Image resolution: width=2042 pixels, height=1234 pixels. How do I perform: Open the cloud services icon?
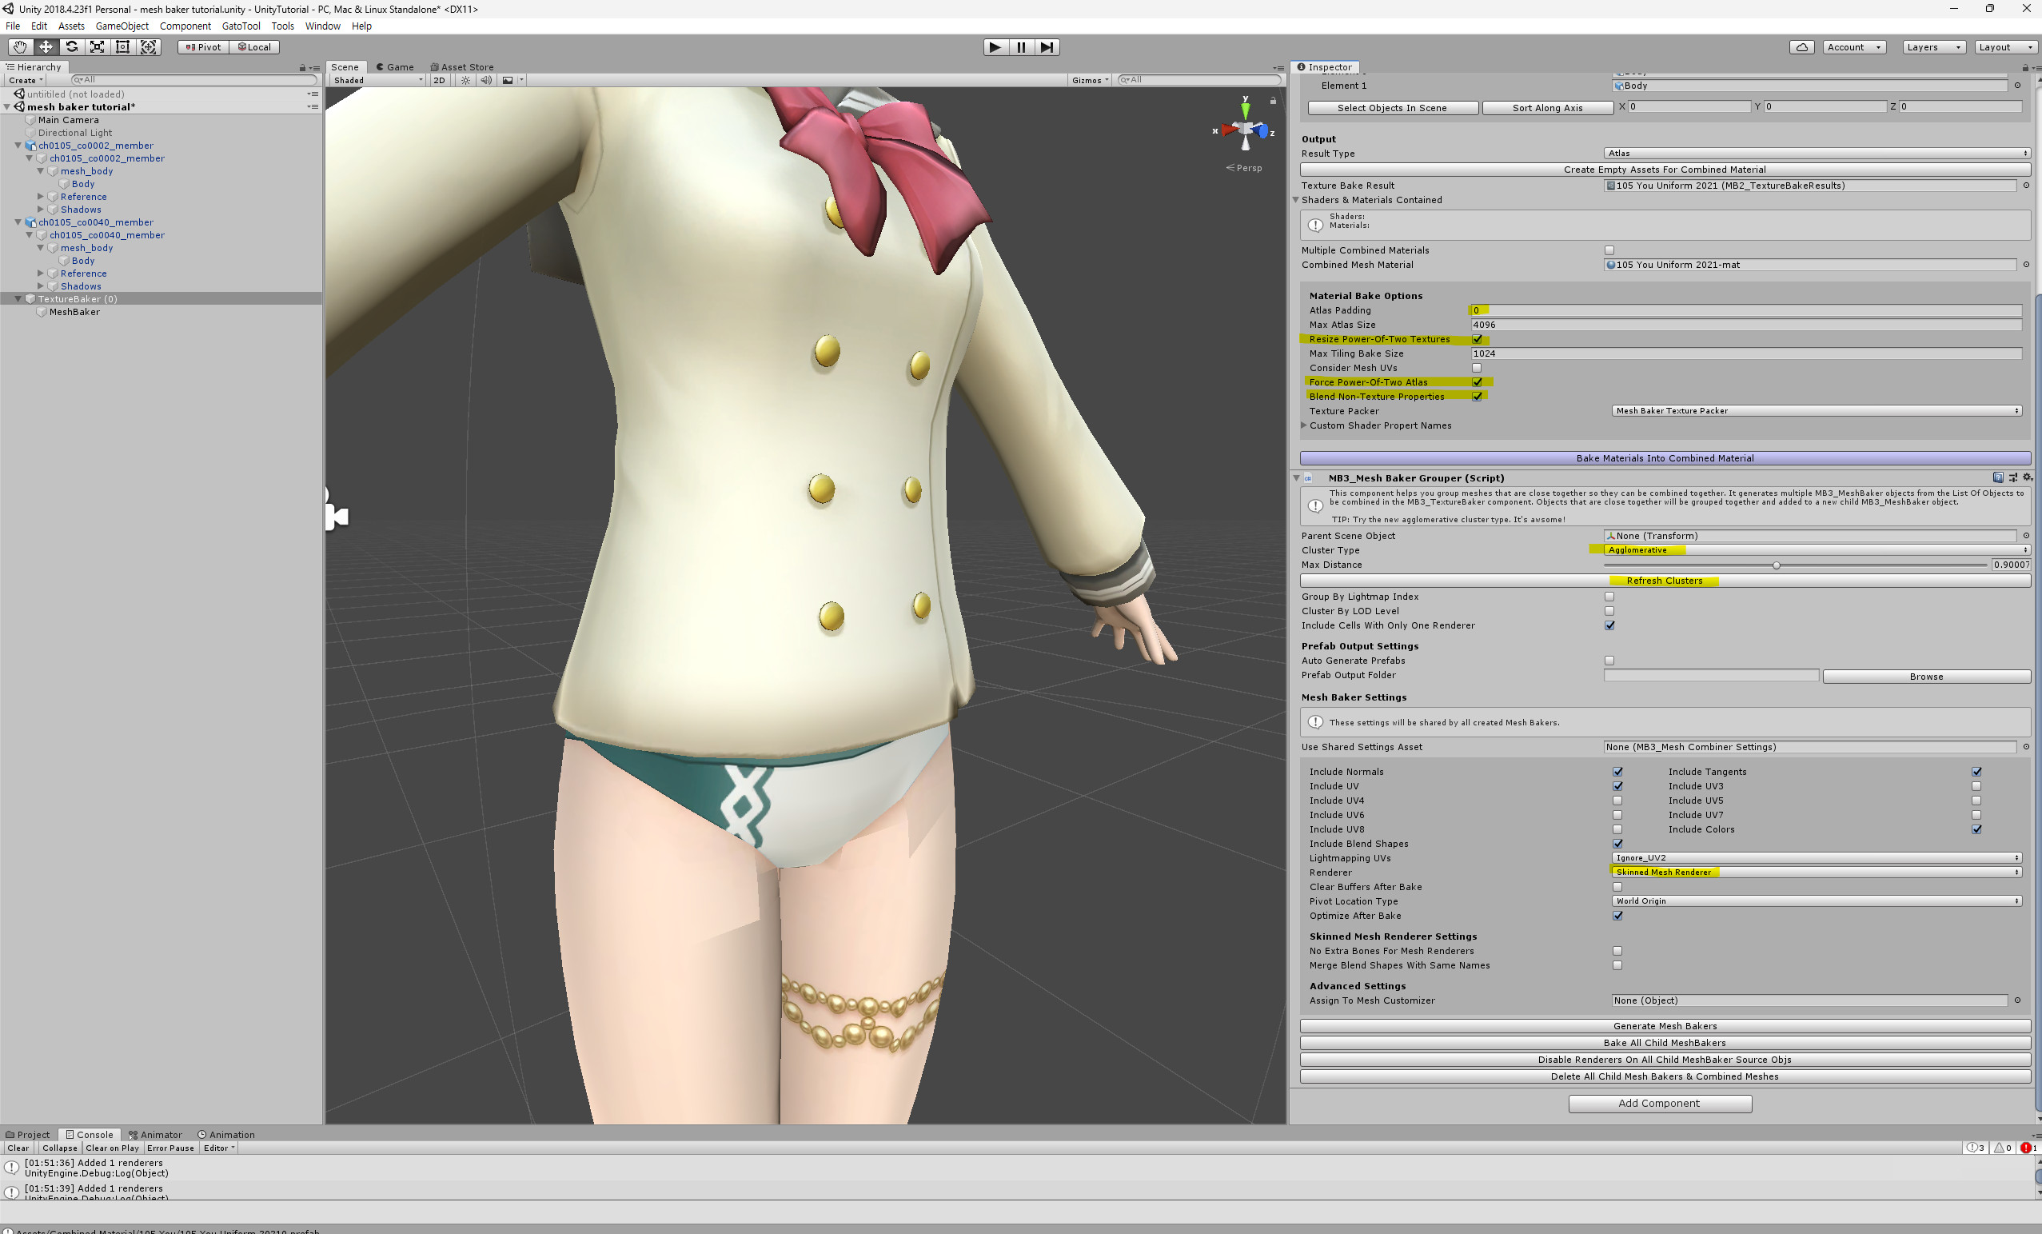click(1801, 47)
